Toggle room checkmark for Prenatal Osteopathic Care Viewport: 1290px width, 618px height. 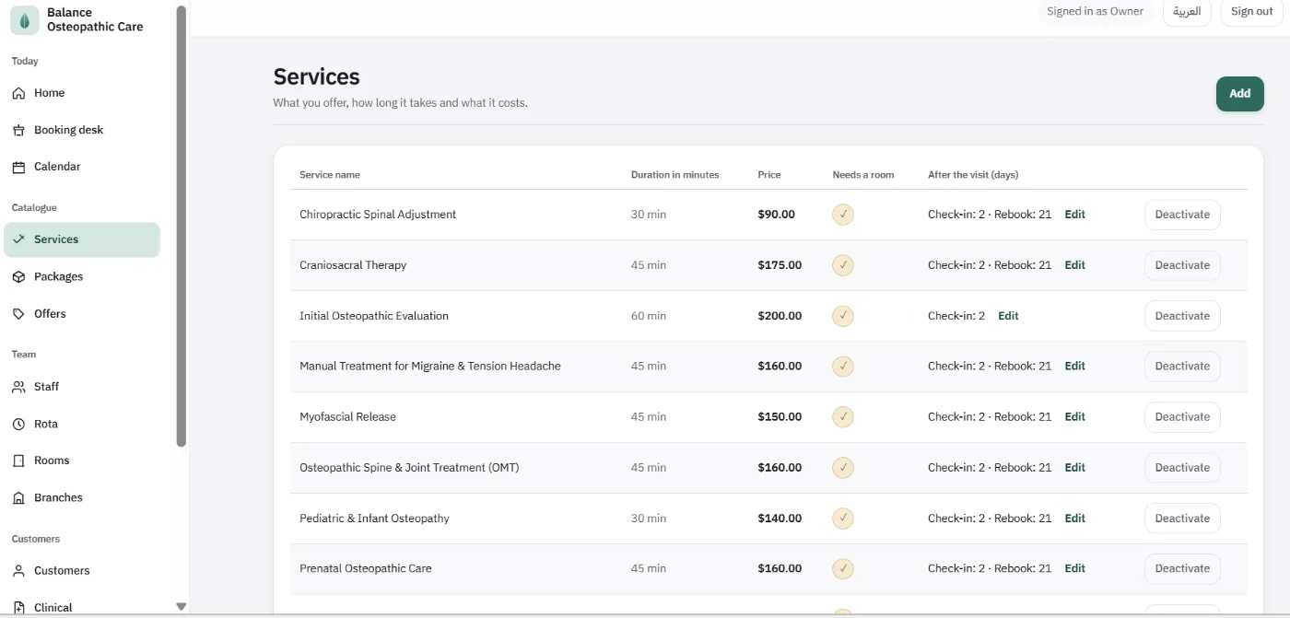pyautogui.click(x=843, y=568)
